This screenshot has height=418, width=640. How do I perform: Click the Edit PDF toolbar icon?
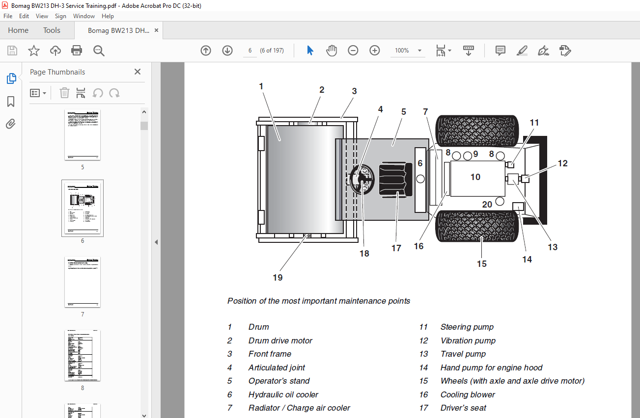[x=565, y=51]
